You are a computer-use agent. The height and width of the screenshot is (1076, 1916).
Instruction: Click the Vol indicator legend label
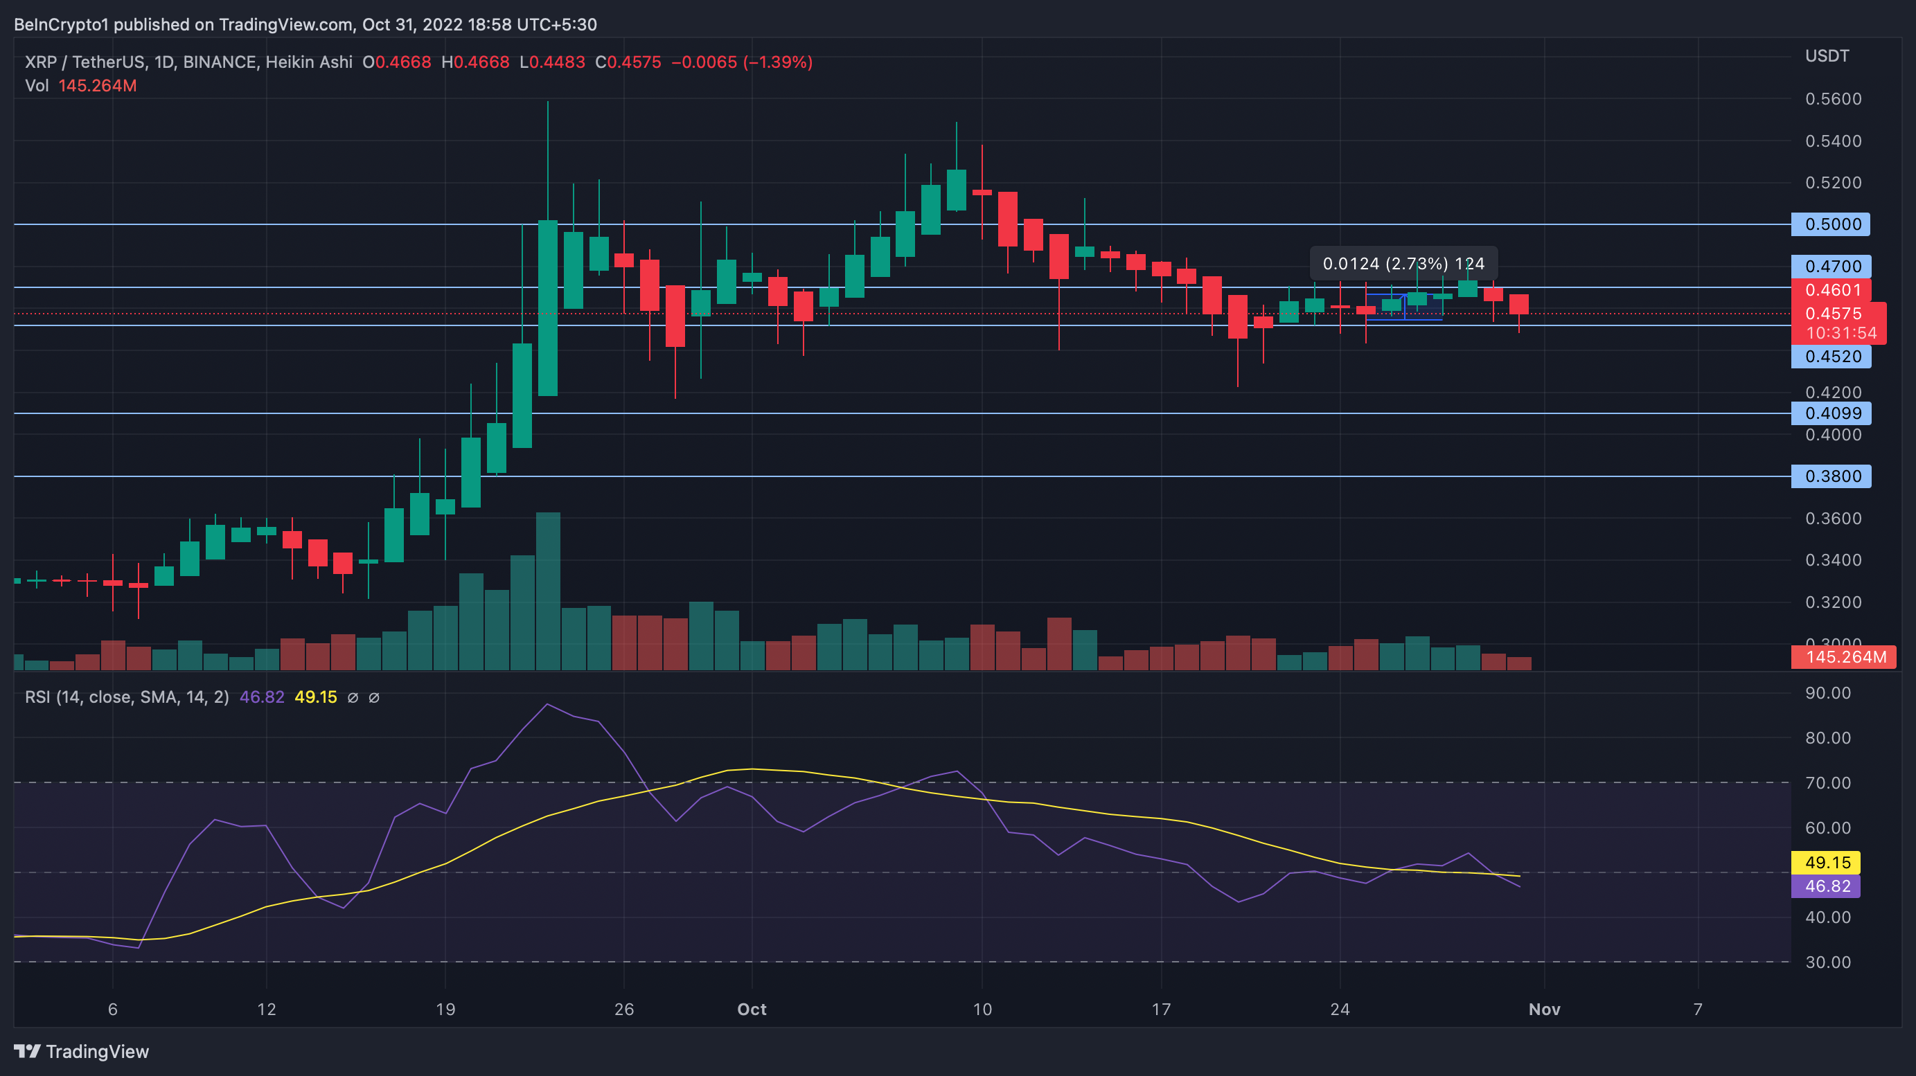point(37,86)
